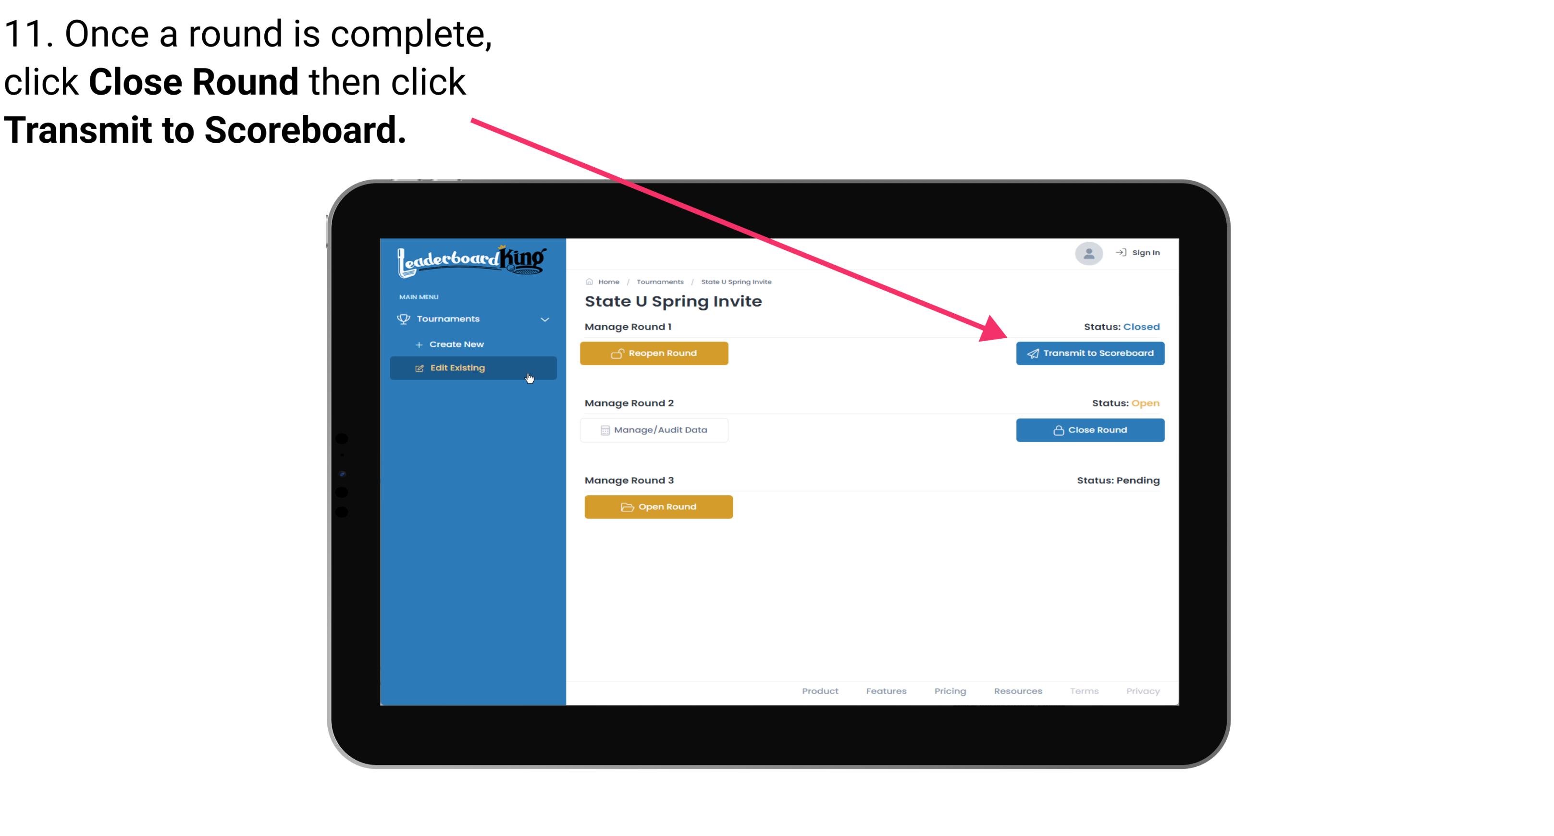Click the Reopen Round circular arrow icon

[x=617, y=353]
